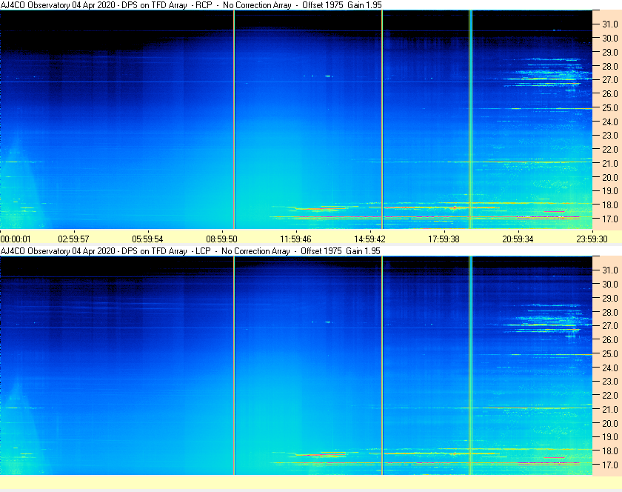This screenshot has width=622, height=492.
Task: Pick 28.0 frequency label in LCP panel
Action: [x=610, y=312]
